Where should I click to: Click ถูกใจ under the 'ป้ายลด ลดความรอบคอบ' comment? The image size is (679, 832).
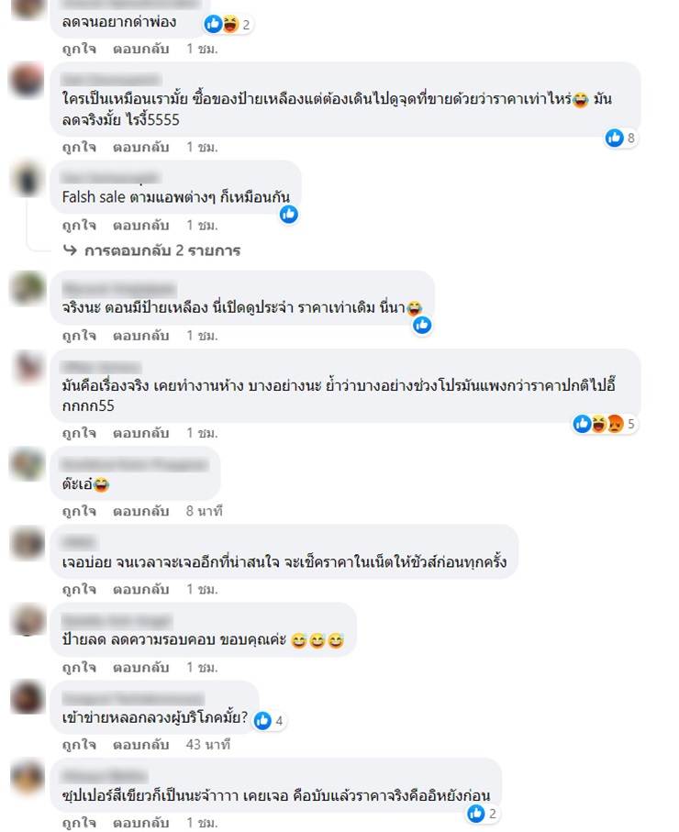[79, 667]
